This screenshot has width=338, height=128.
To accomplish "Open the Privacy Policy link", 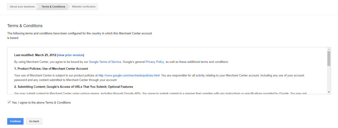I will tap(155, 62).
